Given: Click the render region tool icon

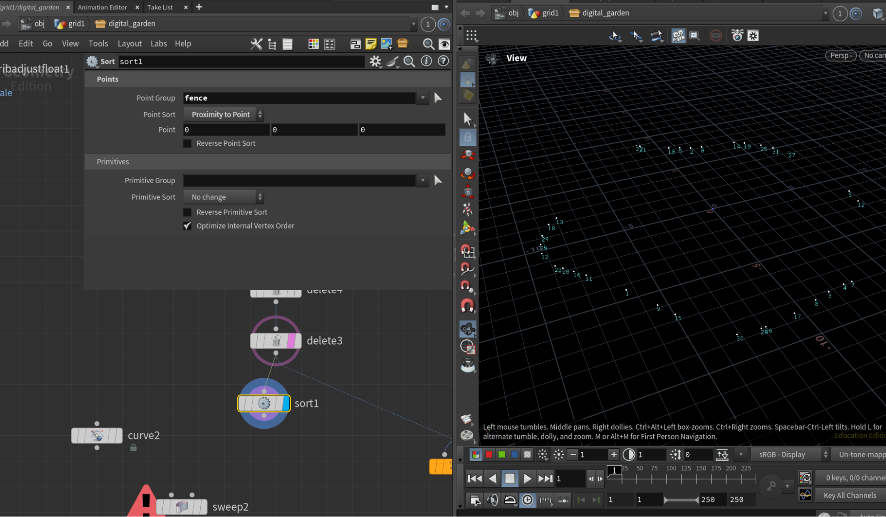Looking at the screenshot, I should point(468,347).
